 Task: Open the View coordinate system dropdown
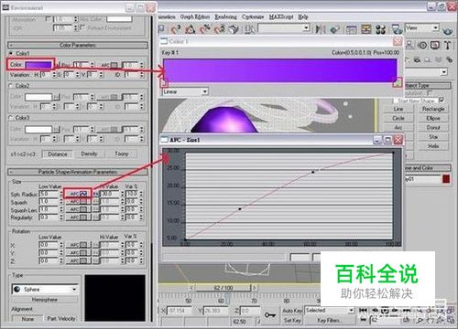coord(436,28)
